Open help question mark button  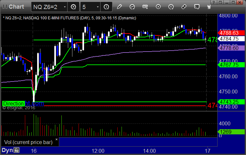[214, 2]
